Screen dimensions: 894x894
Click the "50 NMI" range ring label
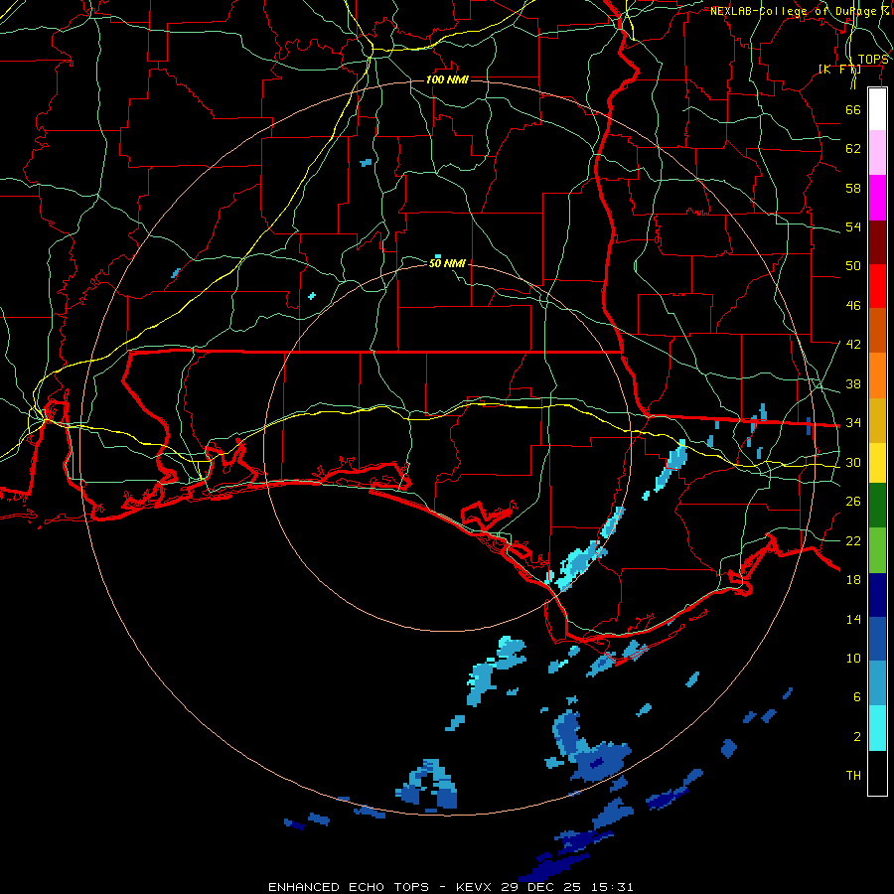click(448, 263)
